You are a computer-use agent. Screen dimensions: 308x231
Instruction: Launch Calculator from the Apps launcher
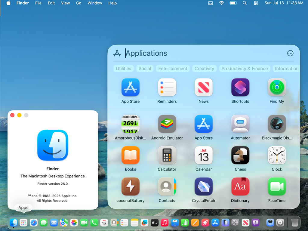(167, 155)
